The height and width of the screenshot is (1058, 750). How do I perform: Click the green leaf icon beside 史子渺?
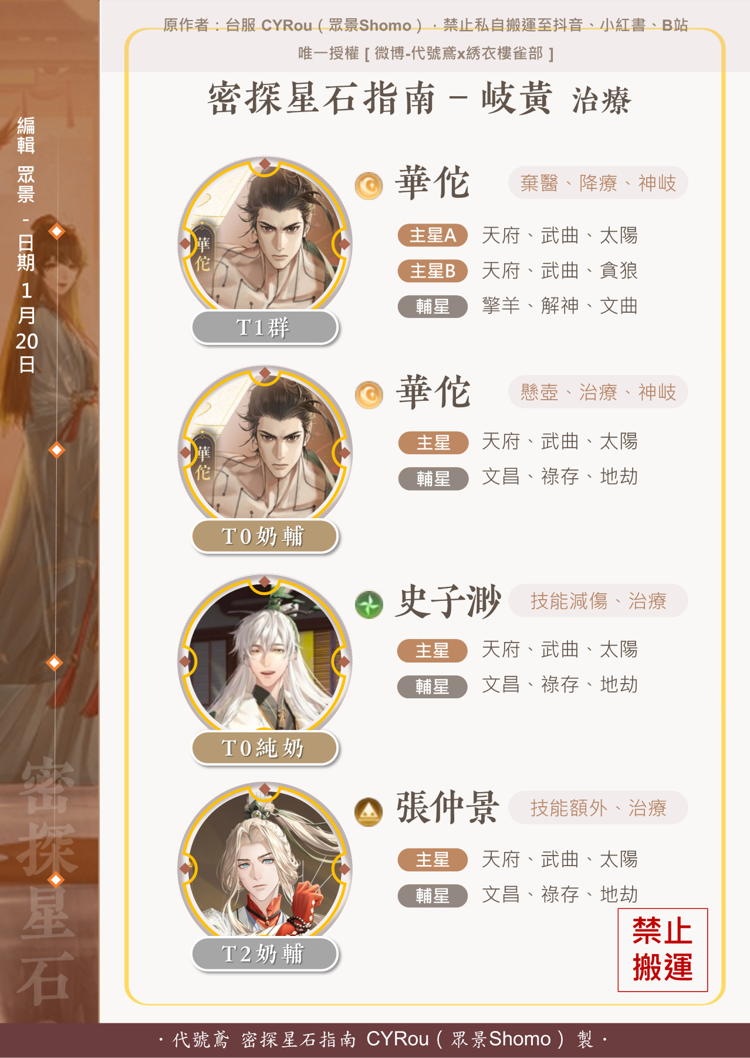coord(369,604)
